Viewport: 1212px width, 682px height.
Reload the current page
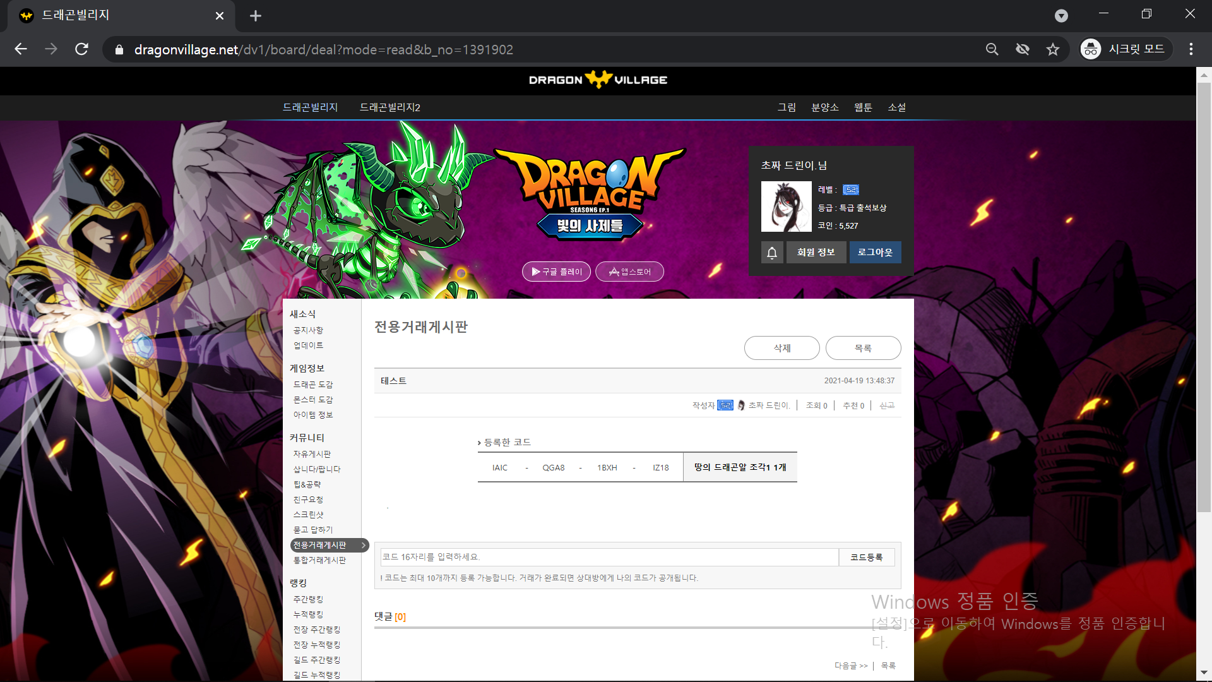[x=81, y=49]
